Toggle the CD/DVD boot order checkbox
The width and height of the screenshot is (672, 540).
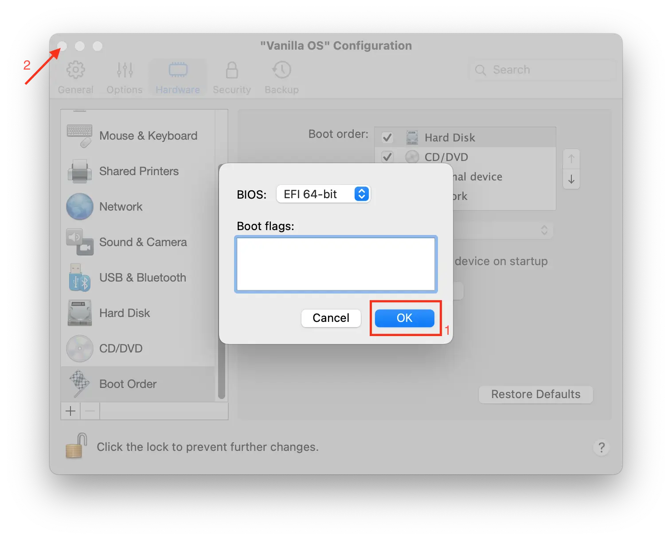pyautogui.click(x=387, y=157)
